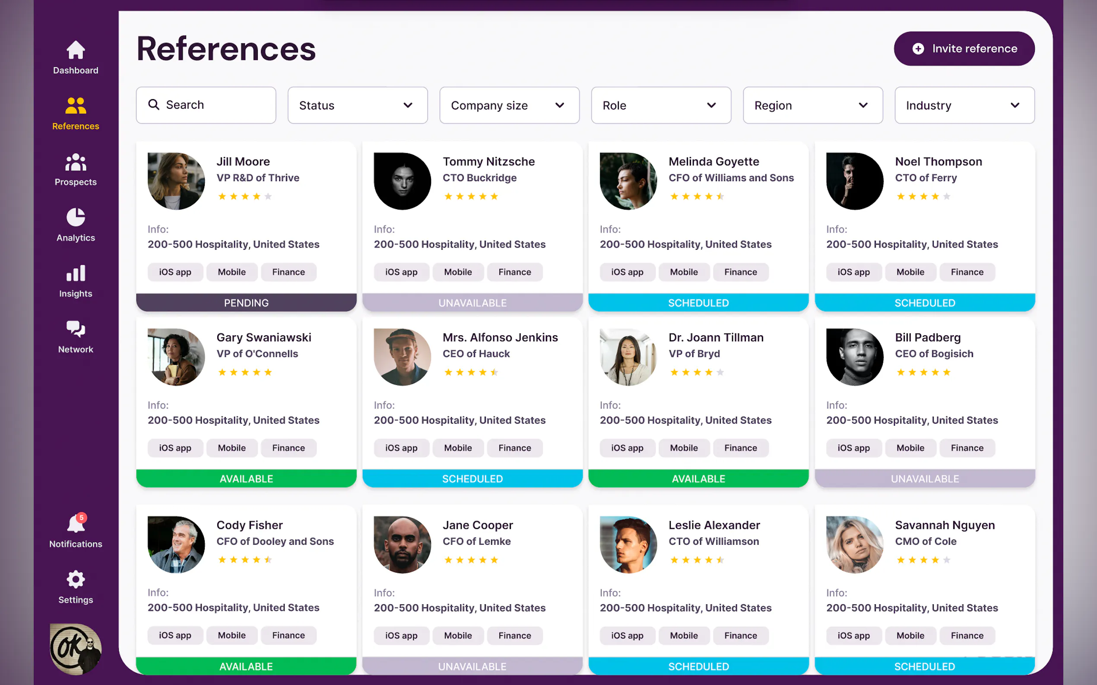
Task: Click Gary Swaniawski's star rating
Action: point(245,372)
